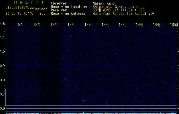Click the 0.6 kHz frequency label
179x114 pixels.
point(2,108)
